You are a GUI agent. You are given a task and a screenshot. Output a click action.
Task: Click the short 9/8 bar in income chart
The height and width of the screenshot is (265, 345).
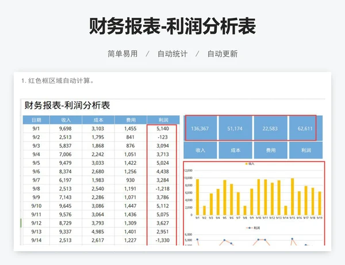tap(245, 210)
